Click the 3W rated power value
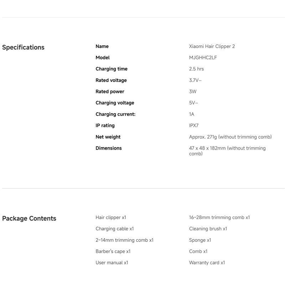The height and width of the screenshot is (285, 285). coord(193,92)
